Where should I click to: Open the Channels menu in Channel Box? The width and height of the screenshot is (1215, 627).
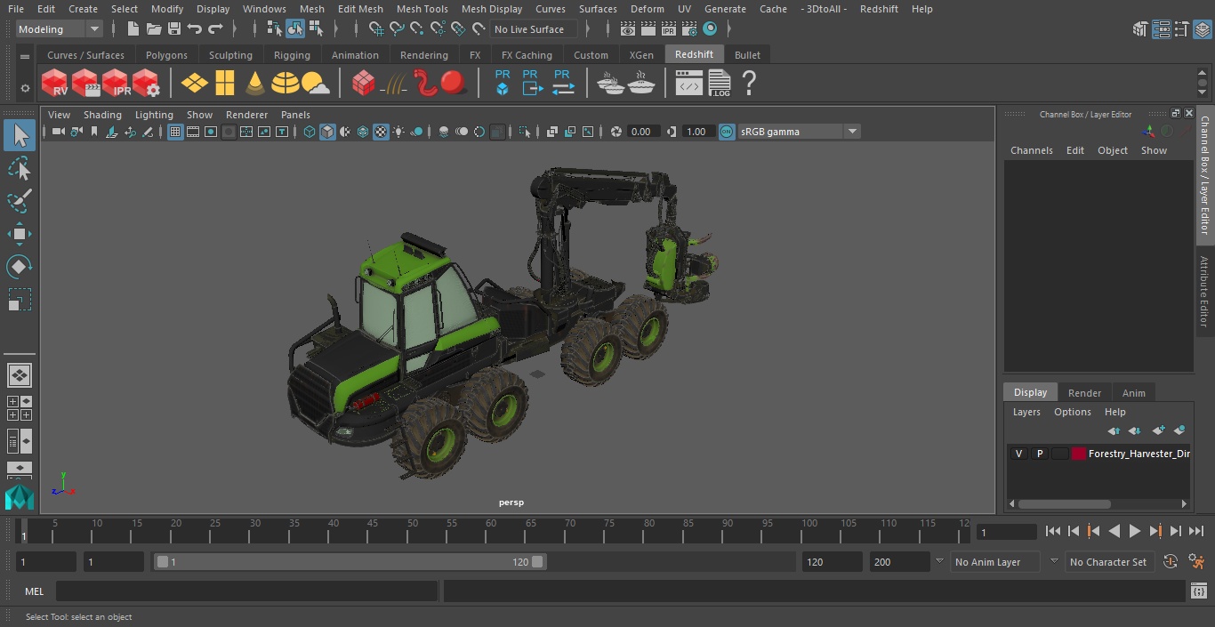pyautogui.click(x=1031, y=150)
